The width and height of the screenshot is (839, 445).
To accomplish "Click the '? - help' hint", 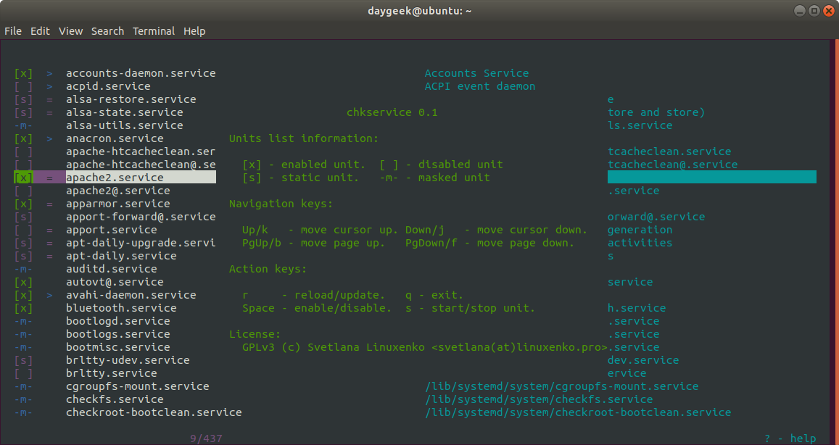I will (790, 438).
